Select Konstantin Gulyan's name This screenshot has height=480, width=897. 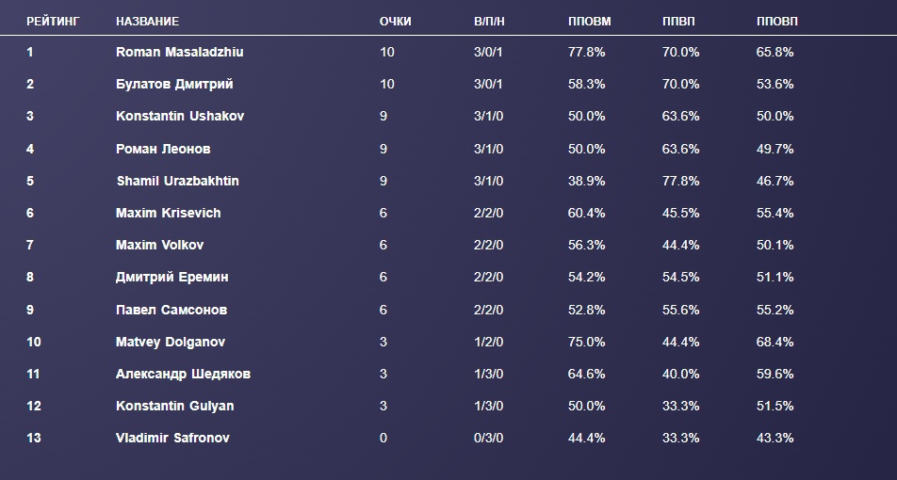(174, 406)
